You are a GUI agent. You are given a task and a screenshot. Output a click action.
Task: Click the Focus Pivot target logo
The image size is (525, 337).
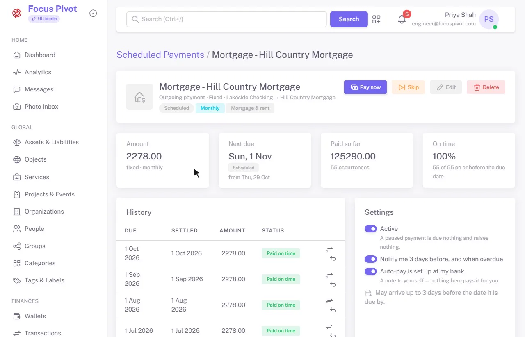[x=17, y=14]
